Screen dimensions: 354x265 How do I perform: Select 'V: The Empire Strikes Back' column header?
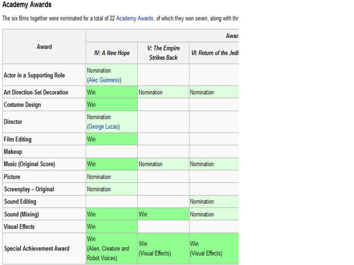click(x=163, y=53)
